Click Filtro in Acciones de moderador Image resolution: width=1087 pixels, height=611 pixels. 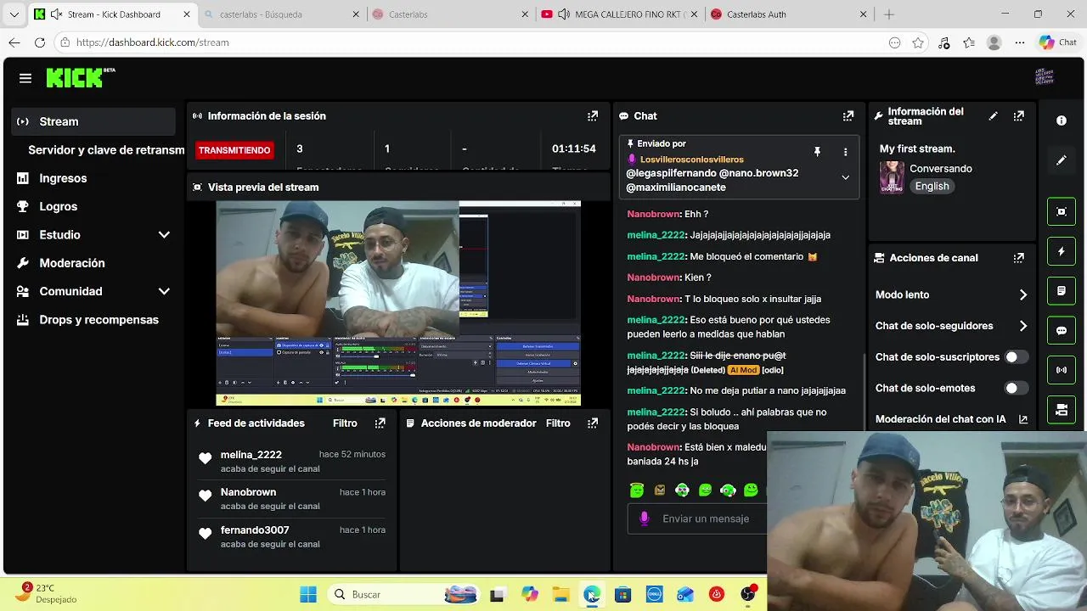point(558,423)
